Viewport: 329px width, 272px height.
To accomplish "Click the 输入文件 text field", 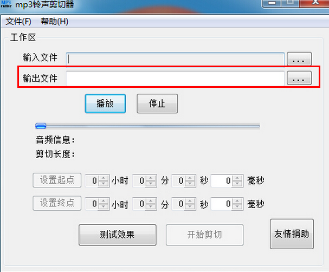I will (175, 59).
